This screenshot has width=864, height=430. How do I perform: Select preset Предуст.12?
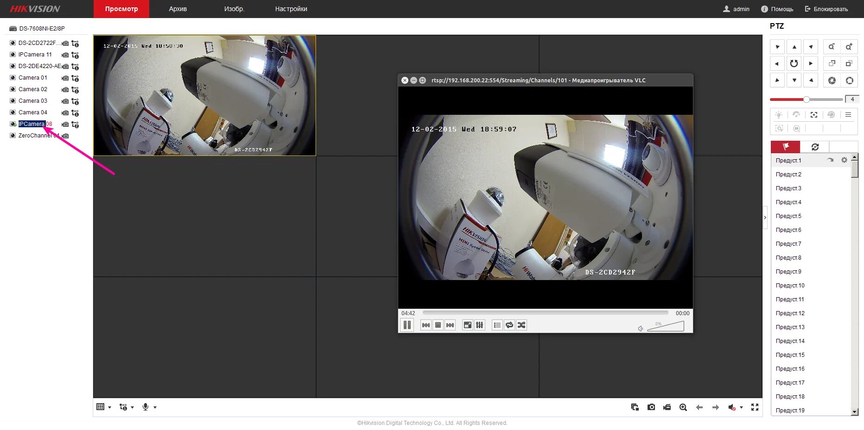pos(811,313)
